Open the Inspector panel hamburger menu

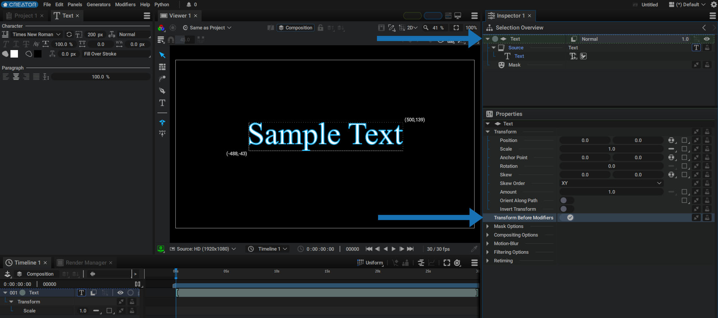click(713, 16)
